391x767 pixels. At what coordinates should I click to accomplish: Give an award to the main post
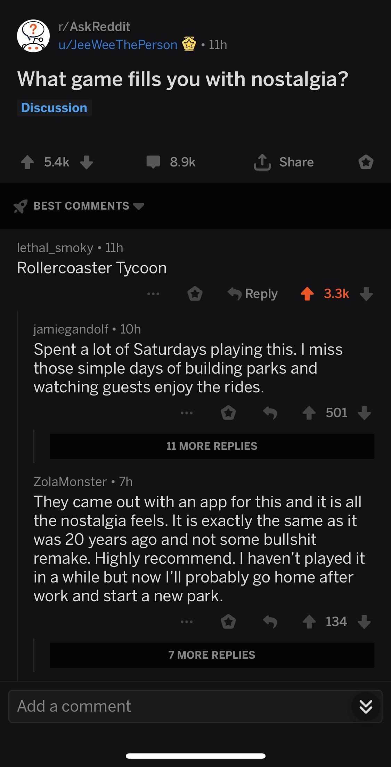[x=366, y=162]
